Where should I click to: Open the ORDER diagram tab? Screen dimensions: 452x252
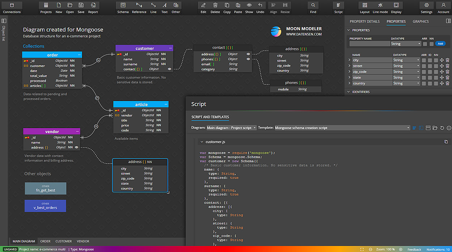click(x=45, y=241)
